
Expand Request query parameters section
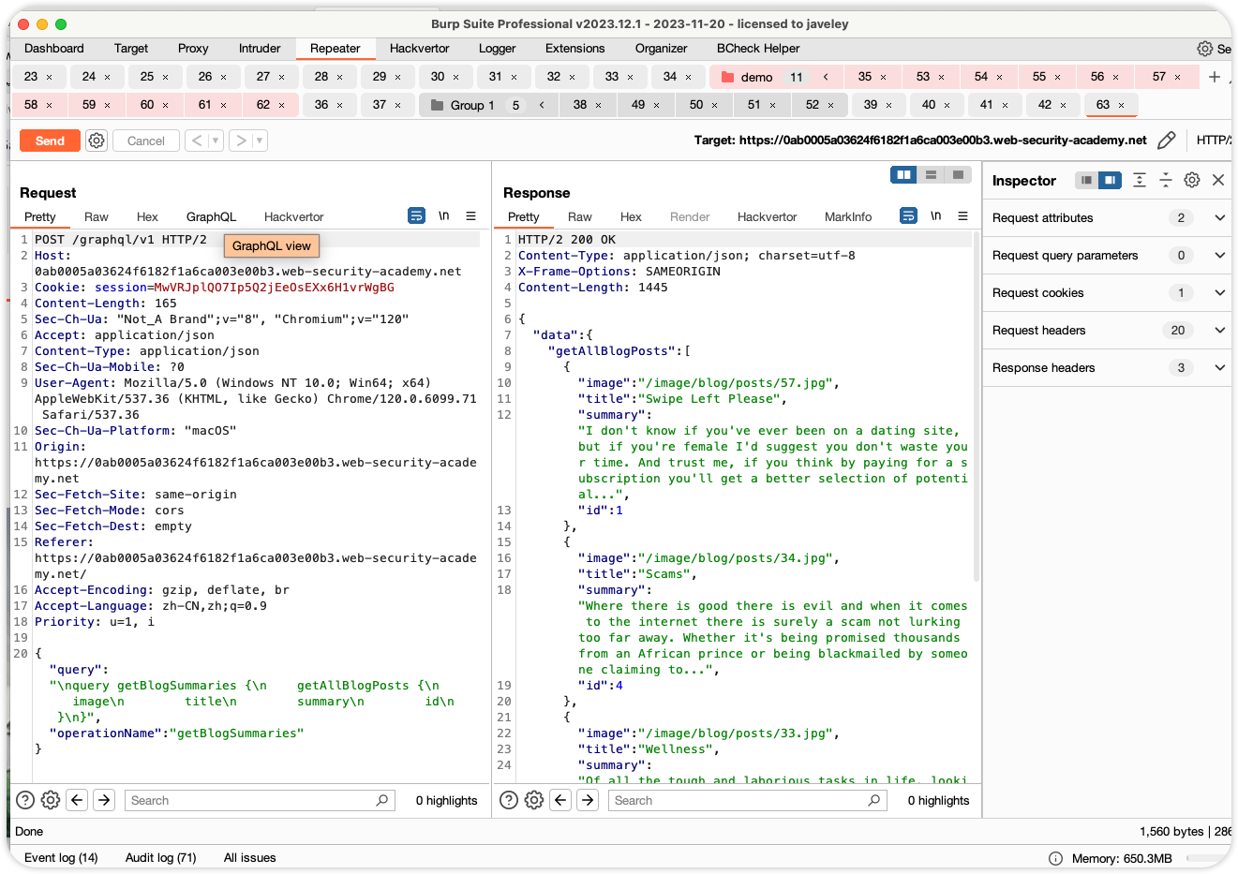click(1219, 255)
